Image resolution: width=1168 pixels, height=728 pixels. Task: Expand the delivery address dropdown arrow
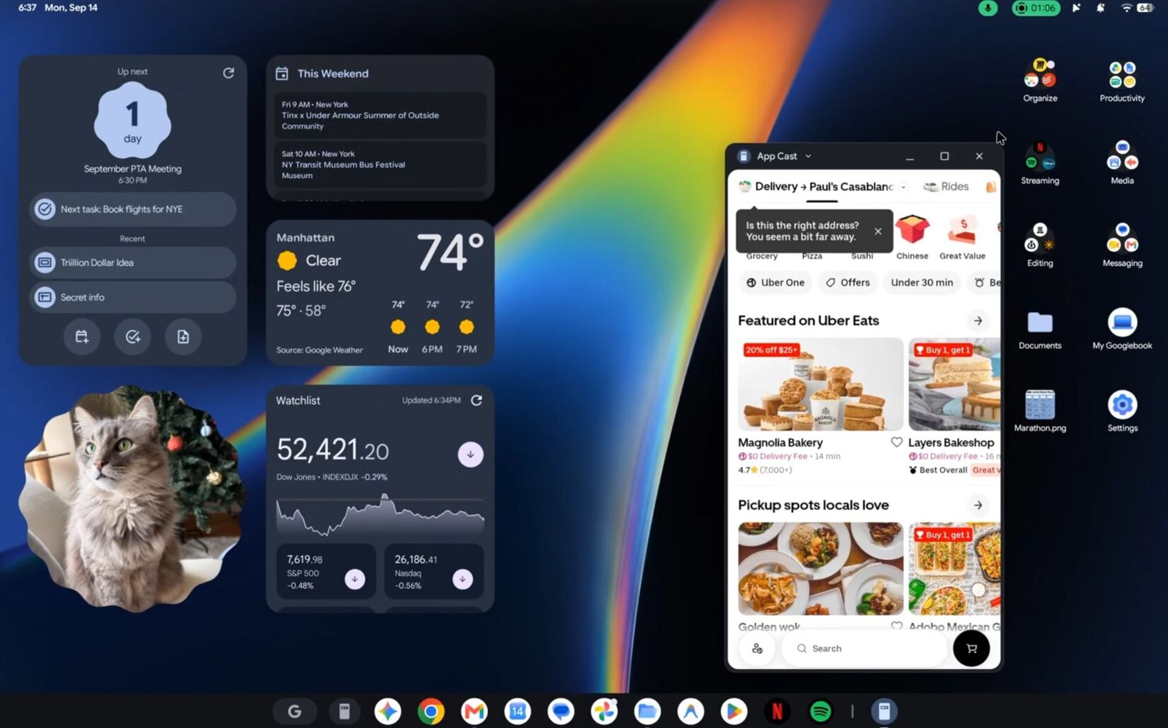tap(904, 187)
